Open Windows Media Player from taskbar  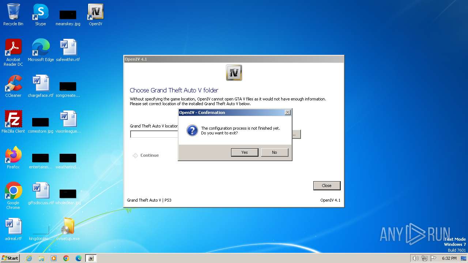pyautogui.click(x=54, y=258)
